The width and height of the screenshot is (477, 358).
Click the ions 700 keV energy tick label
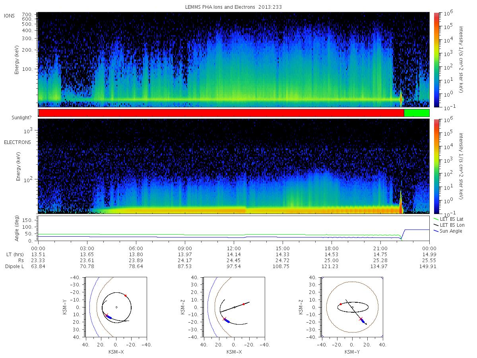pyautogui.click(x=27, y=14)
